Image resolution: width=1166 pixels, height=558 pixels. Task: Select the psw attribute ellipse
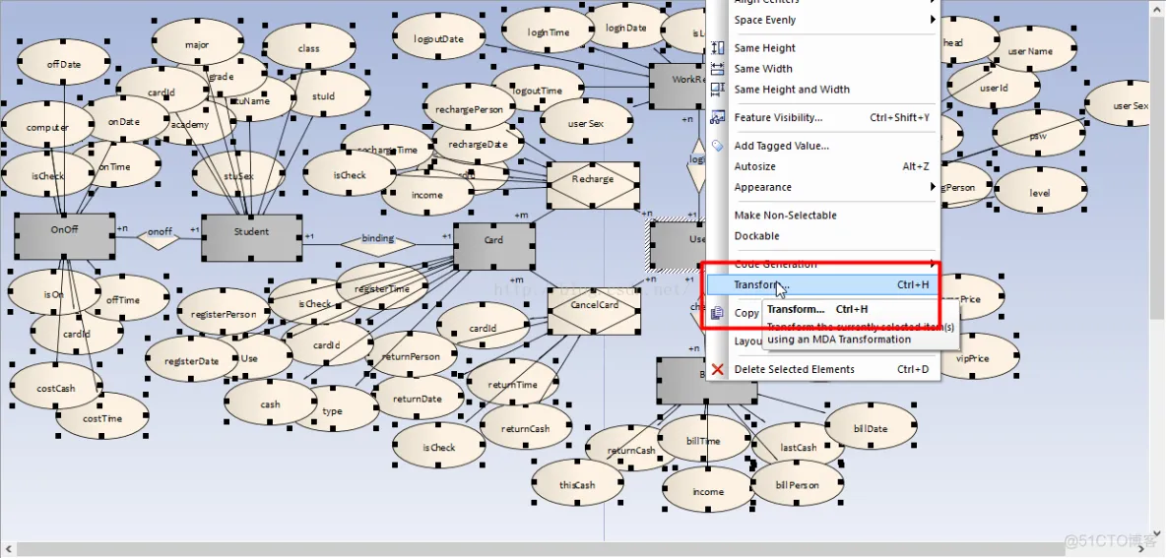(1039, 135)
